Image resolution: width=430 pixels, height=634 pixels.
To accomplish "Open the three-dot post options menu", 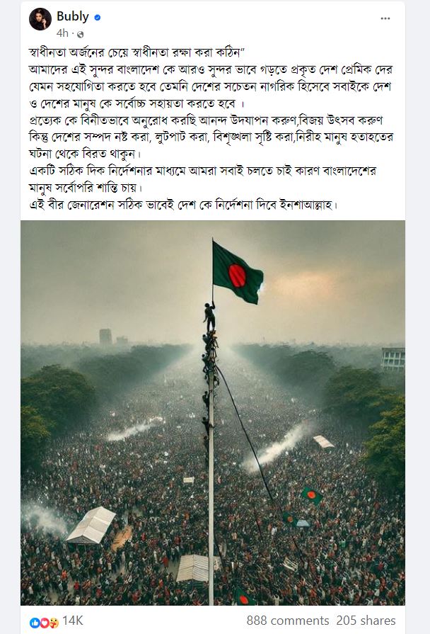I will [x=385, y=18].
